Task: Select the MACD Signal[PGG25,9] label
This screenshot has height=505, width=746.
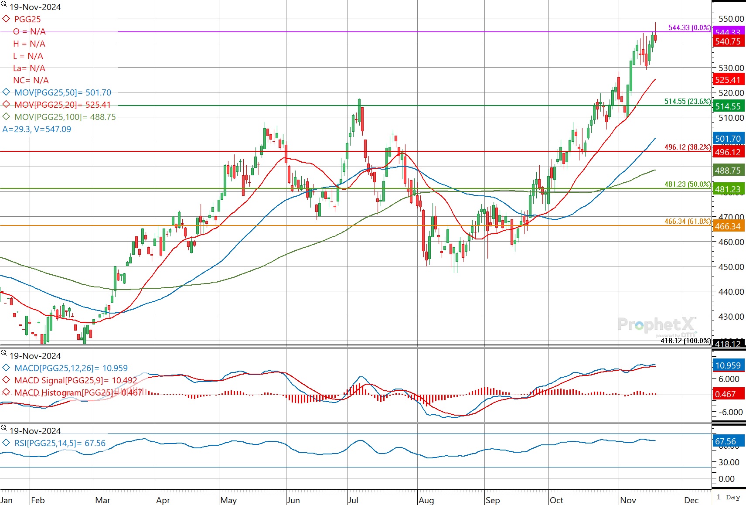Action: click(75, 380)
